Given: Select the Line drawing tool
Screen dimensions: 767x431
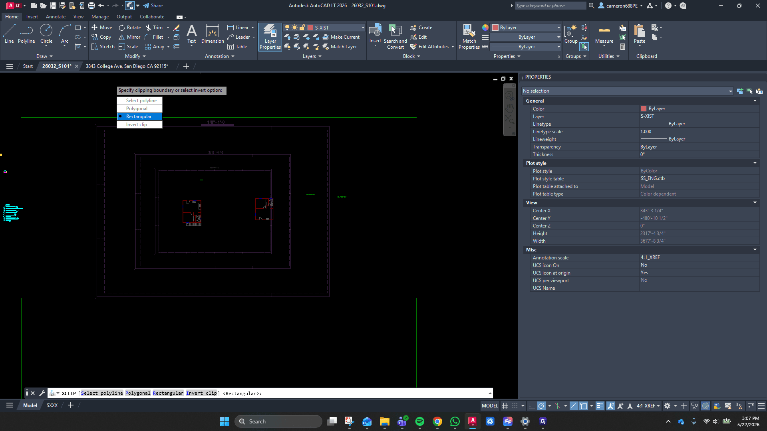Looking at the screenshot, I should pos(9,34).
